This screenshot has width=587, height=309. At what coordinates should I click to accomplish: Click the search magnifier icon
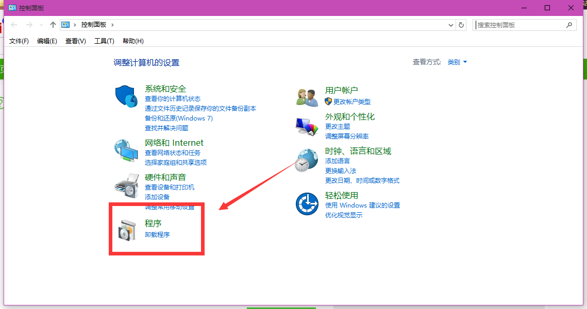pyautogui.click(x=569, y=25)
